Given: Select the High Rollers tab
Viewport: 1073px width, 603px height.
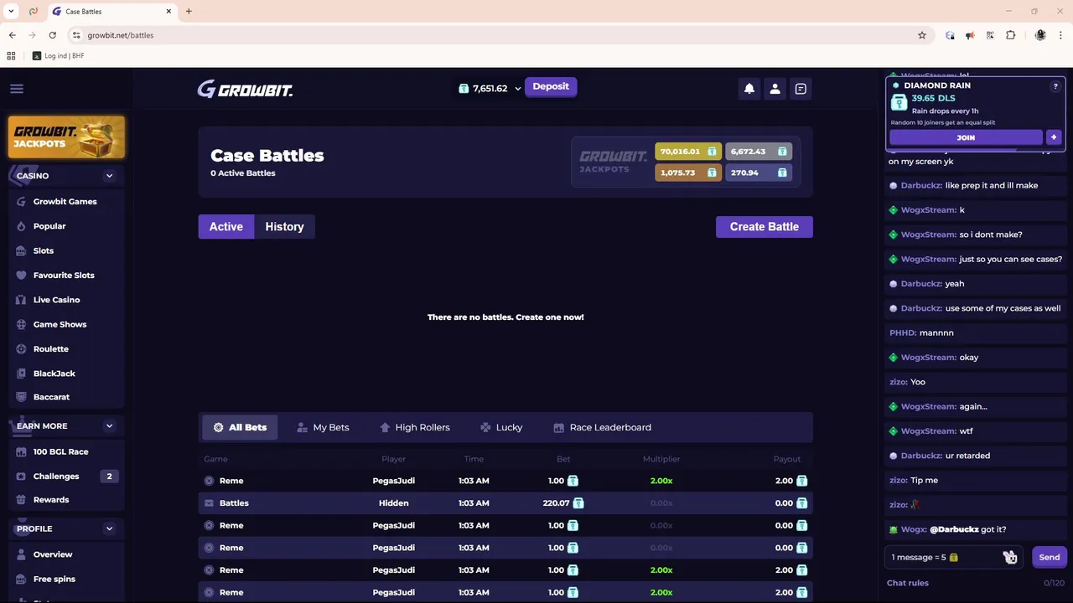Looking at the screenshot, I should [x=414, y=427].
